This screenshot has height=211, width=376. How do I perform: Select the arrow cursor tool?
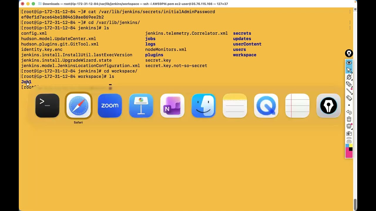[349, 70]
